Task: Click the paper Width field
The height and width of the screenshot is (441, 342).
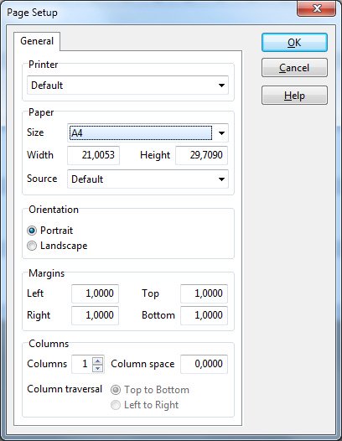Action: pos(93,155)
